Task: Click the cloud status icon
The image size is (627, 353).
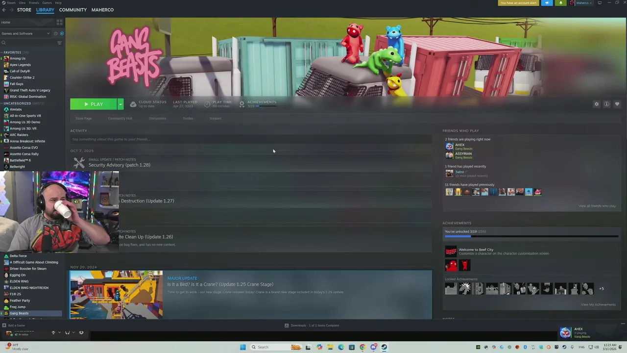Action: coord(133,104)
